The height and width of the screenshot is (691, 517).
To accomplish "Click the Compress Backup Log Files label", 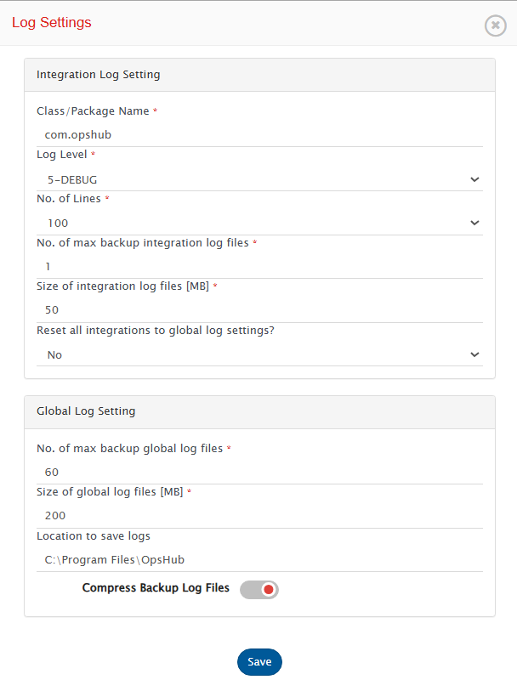I will tap(156, 588).
